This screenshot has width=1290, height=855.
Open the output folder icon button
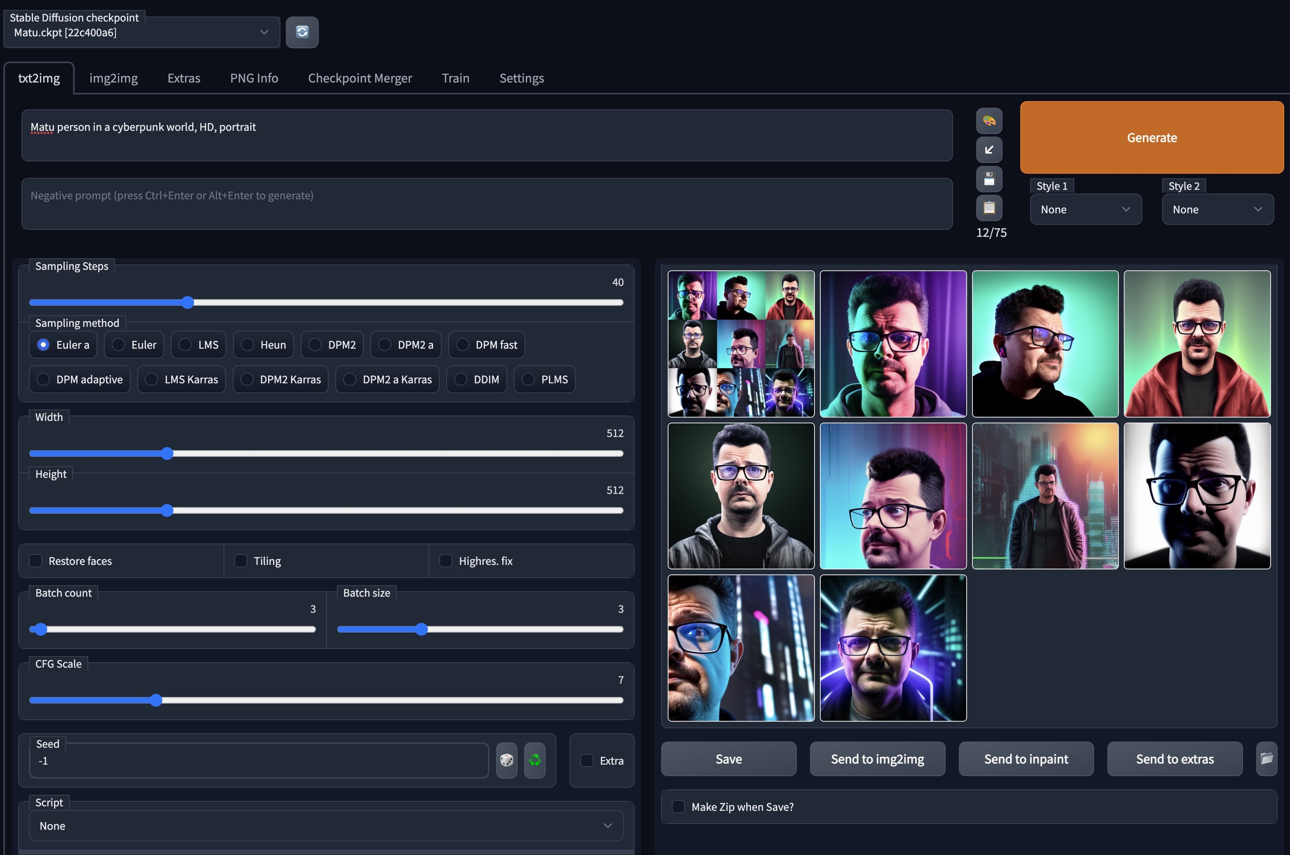pyautogui.click(x=1266, y=759)
